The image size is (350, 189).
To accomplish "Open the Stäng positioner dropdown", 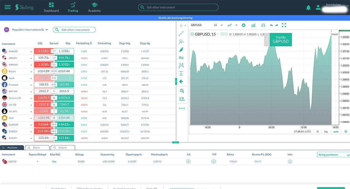I will pyautogui.click(x=334, y=155).
